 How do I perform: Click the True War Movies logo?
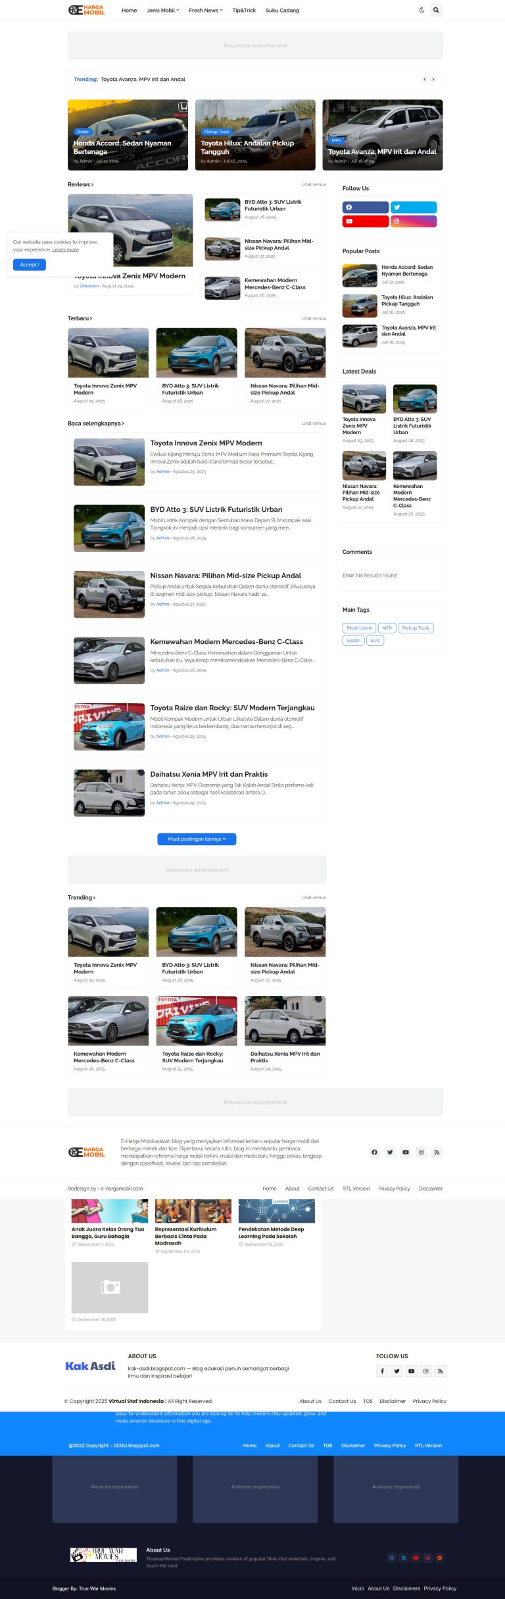pos(103,1555)
